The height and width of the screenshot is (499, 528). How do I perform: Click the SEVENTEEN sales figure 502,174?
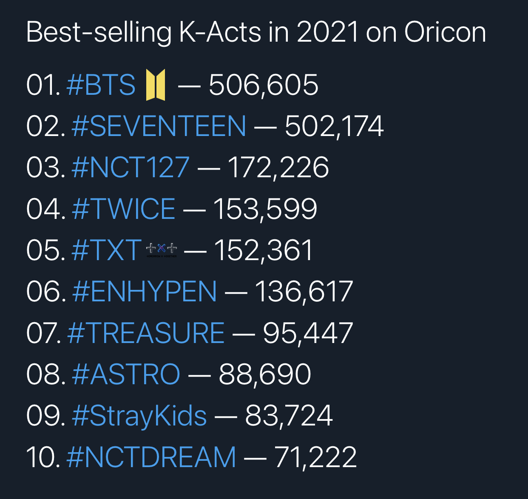(x=334, y=126)
